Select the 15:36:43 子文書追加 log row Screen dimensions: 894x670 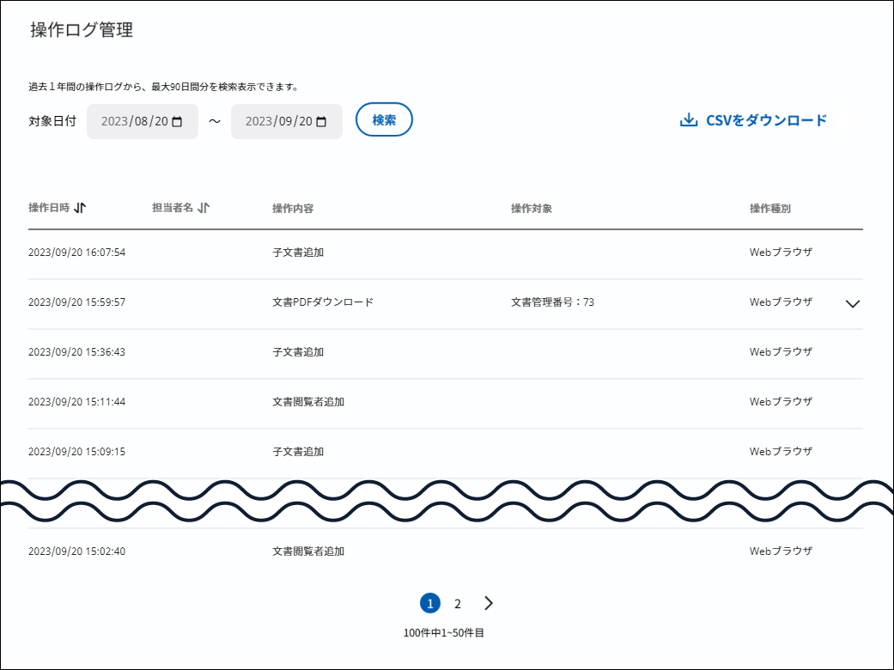click(x=445, y=352)
